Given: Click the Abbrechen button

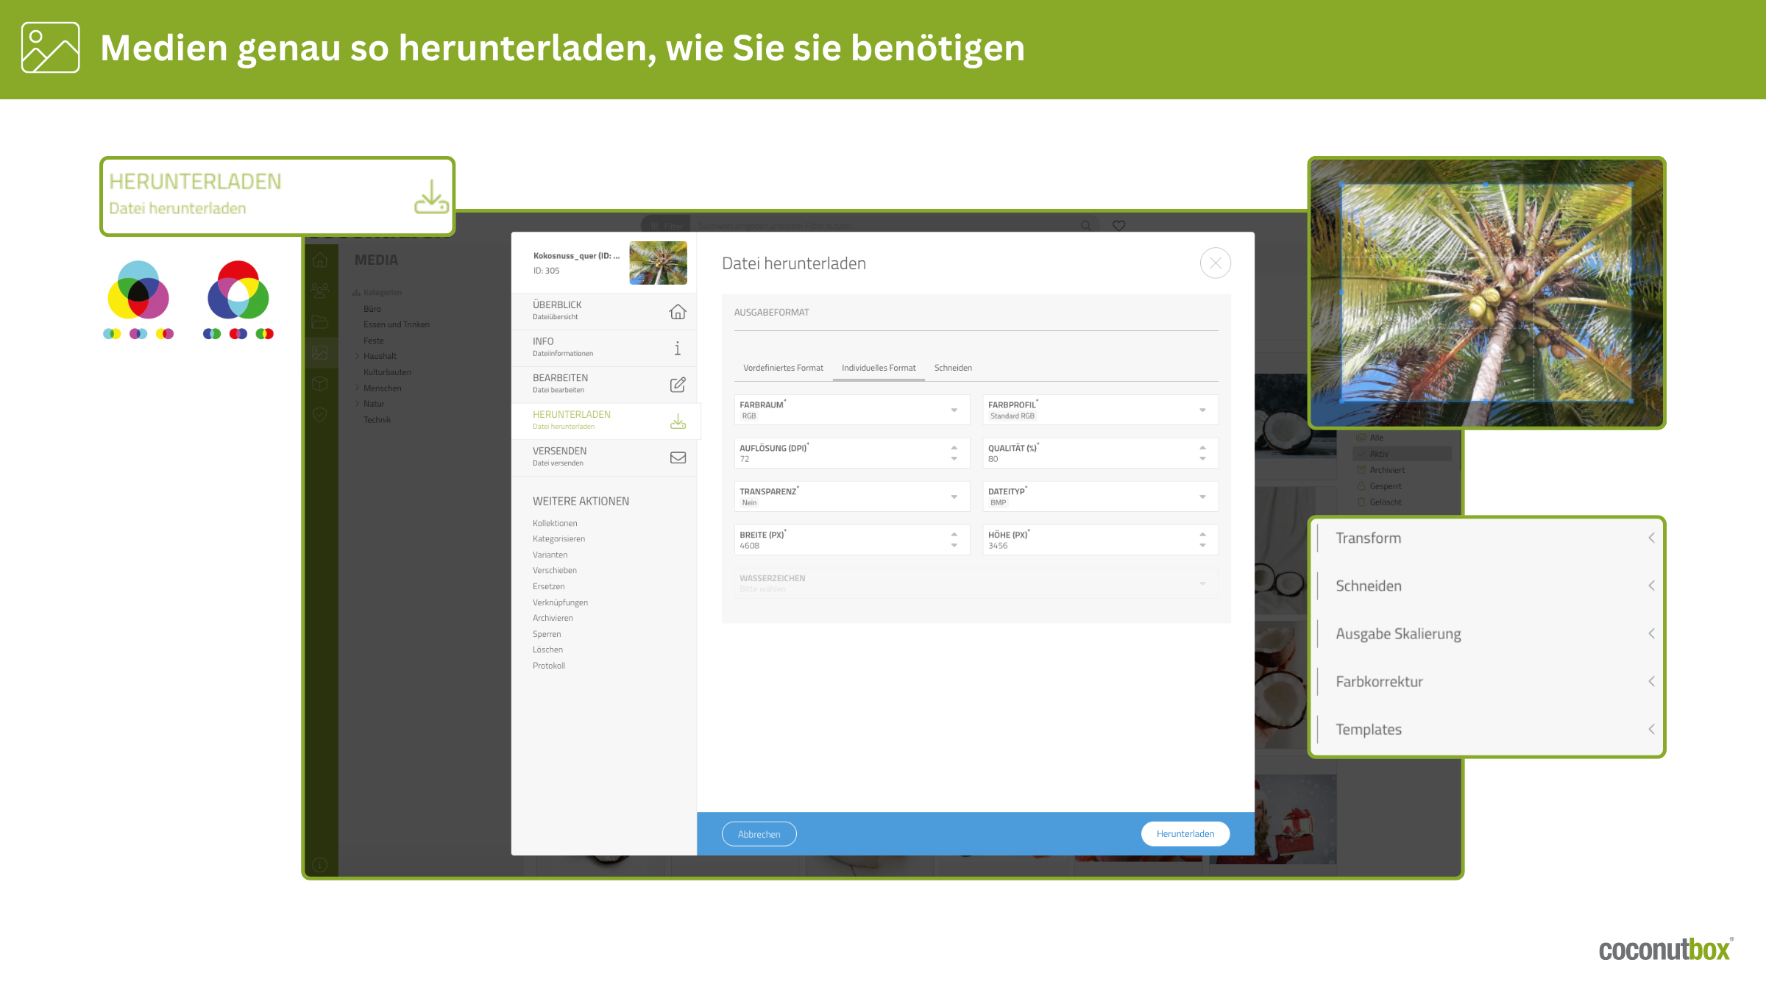Looking at the screenshot, I should 759,833.
